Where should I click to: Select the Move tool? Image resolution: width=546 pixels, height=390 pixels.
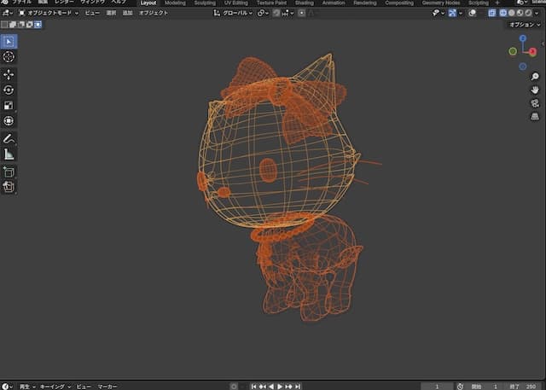tap(9, 74)
